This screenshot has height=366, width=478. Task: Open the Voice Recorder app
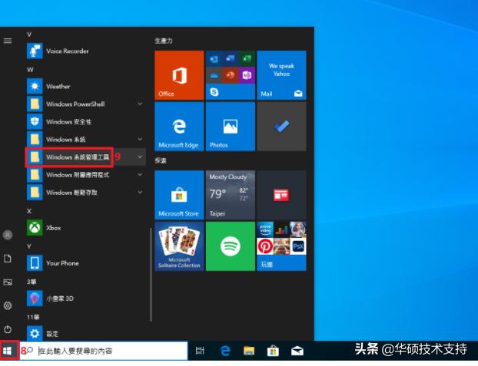[x=86, y=51]
